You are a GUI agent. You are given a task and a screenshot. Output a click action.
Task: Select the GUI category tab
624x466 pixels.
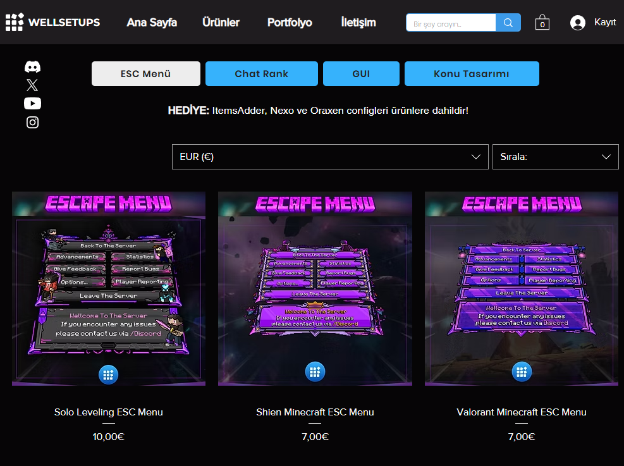tap(361, 73)
